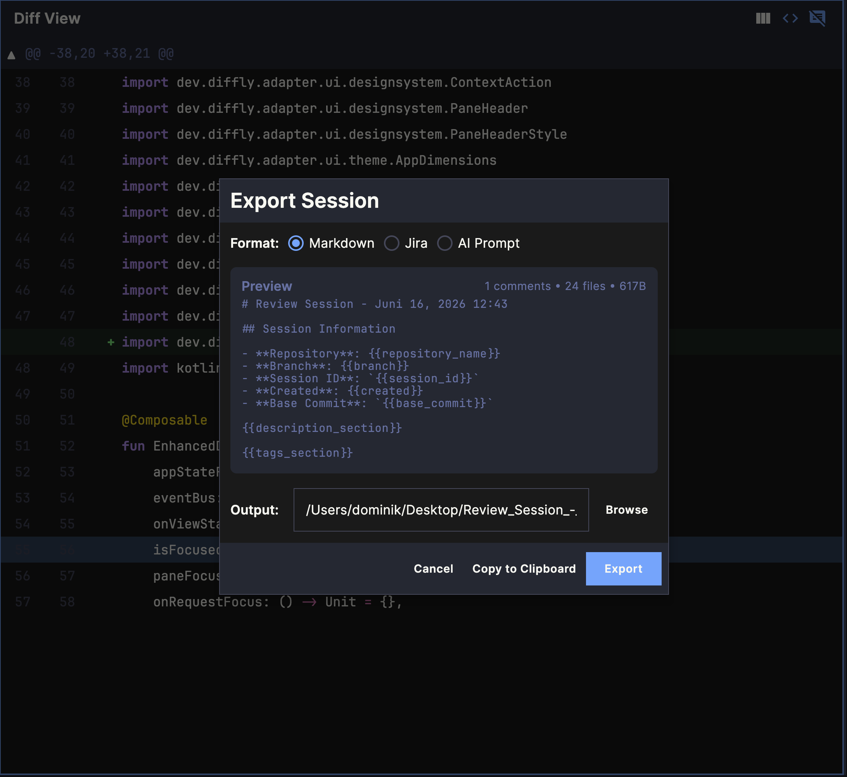The height and width of the screenshot is (777, 847).
Task: Click the Export Session dialog title
Action: tap(304, 200)
